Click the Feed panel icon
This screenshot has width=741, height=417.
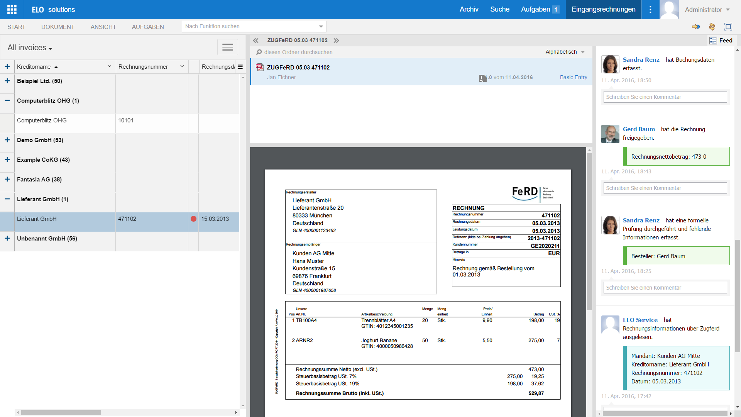tap(713, 41)
